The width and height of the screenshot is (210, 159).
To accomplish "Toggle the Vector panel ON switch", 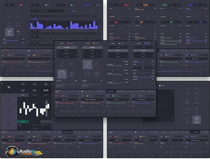I will [x=160, y=85].
